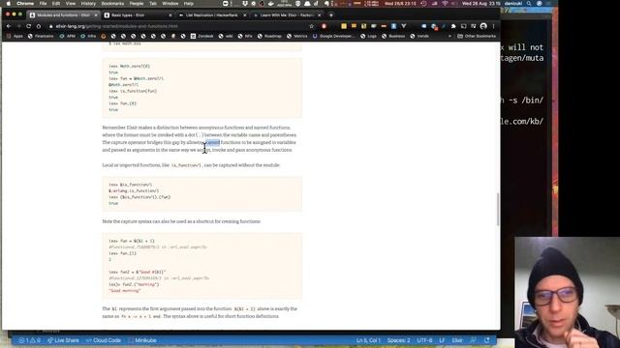Image resolution: width=620 pixels, height=348 pixels.
Task: Click the fun2 = &"Good #{&1}" code line
Action: [x=138, y=272]
